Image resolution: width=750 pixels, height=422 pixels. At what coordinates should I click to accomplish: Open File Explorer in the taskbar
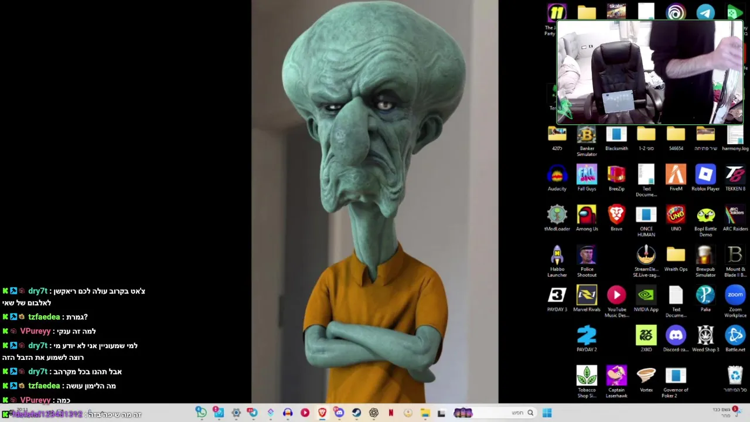point(425,413)
